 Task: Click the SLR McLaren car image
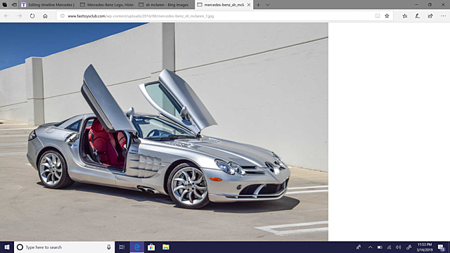[164, 131]
